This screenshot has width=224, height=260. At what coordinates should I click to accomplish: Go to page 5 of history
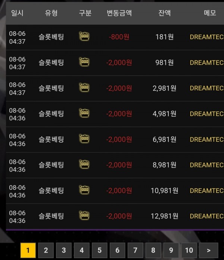coord(100,250)
